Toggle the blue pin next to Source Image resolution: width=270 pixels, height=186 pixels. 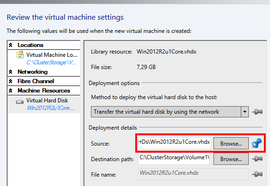pyautogui.click(x=257, y=143)
